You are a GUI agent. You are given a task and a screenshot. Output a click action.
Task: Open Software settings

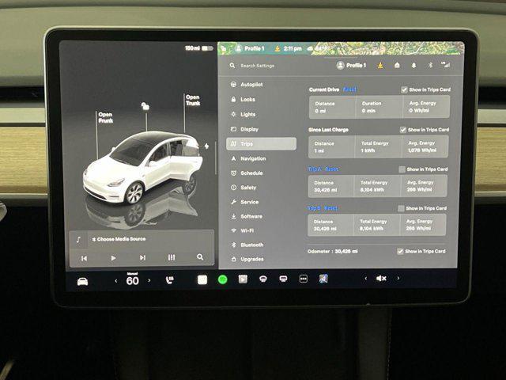[x=247, y=216]
